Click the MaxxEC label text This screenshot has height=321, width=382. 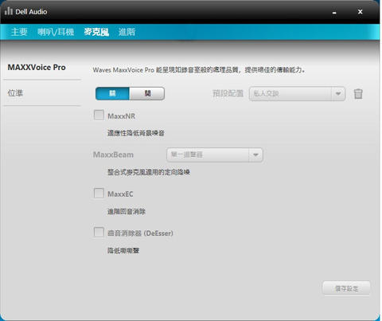click(120, 194)
